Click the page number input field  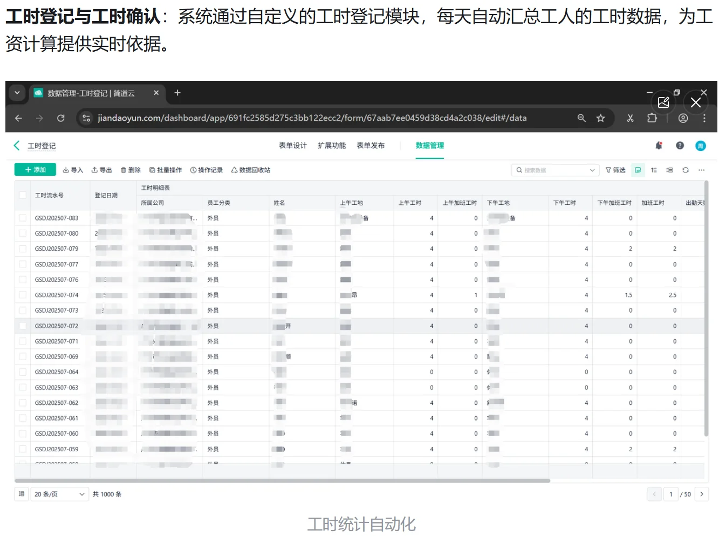point(671,494)
